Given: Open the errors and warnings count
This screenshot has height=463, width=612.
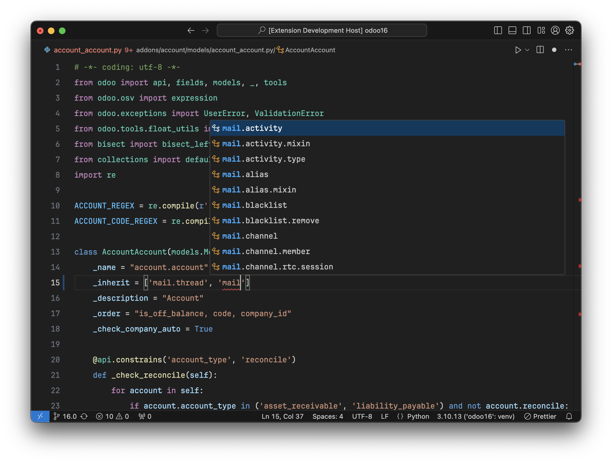Looking at the screenshot, I should point(112,416).
